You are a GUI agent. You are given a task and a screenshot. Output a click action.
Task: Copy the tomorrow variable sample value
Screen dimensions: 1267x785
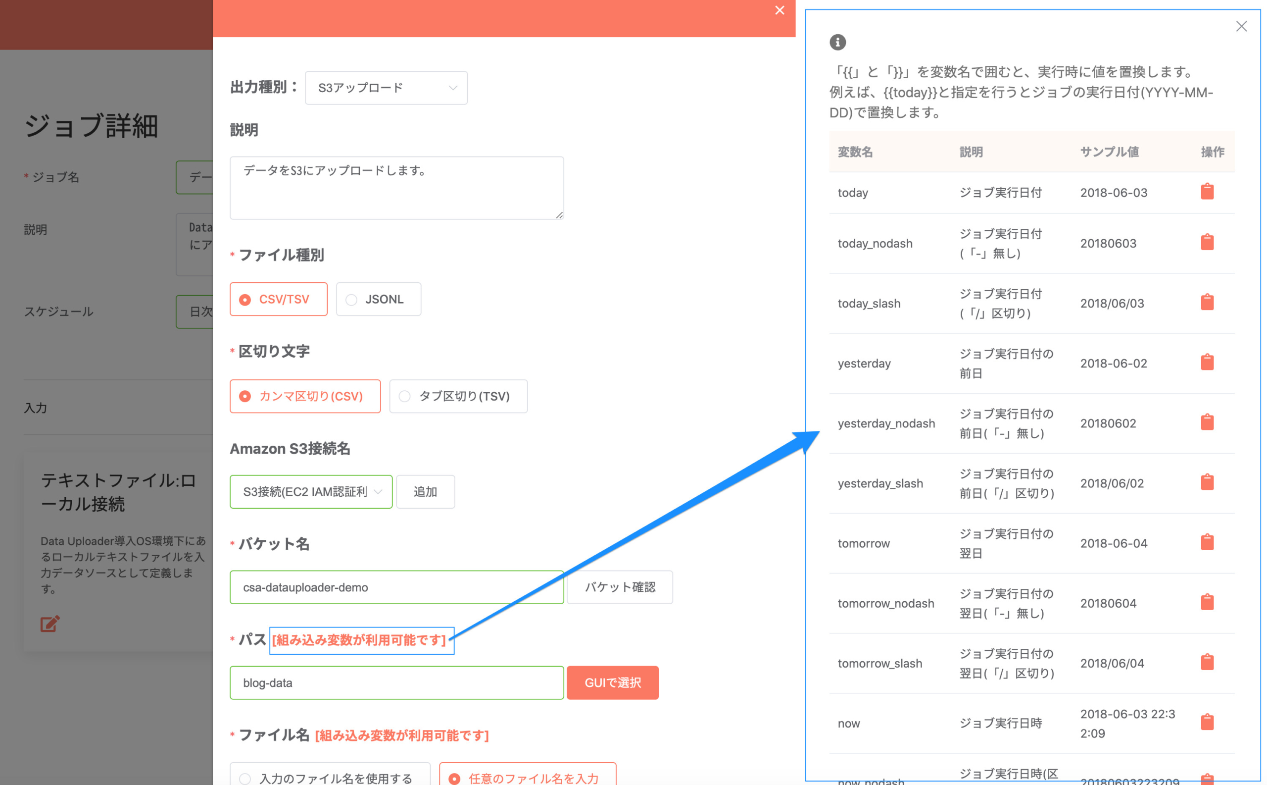(x=1207, y=541)
